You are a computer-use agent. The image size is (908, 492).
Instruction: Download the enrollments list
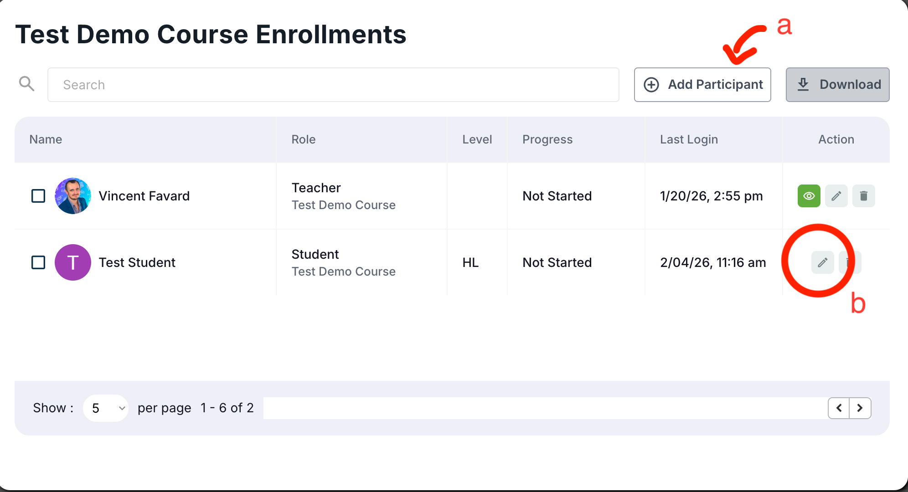pos(837,85)
